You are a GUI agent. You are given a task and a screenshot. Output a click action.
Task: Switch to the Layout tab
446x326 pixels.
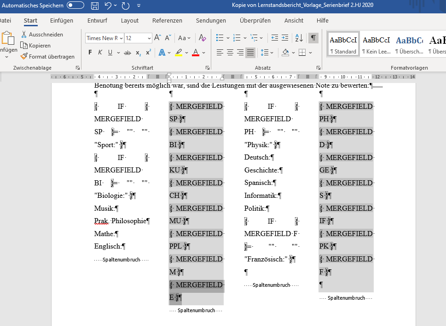click(x=130, y=20)
